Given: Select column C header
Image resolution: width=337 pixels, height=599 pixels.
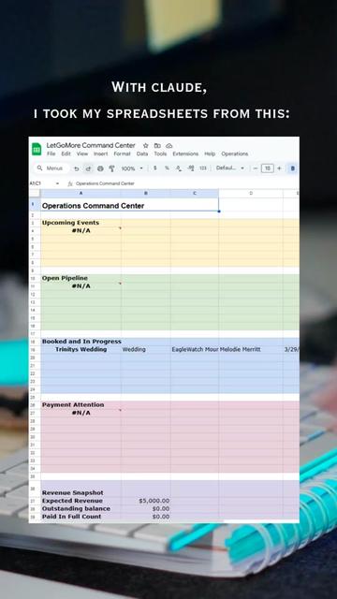Looking at the screenshot, I should (x=195, y=194).
